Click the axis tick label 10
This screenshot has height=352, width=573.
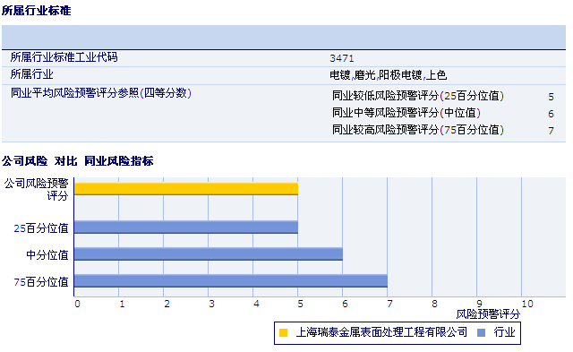pyautogui.click(x=527, y=304)
